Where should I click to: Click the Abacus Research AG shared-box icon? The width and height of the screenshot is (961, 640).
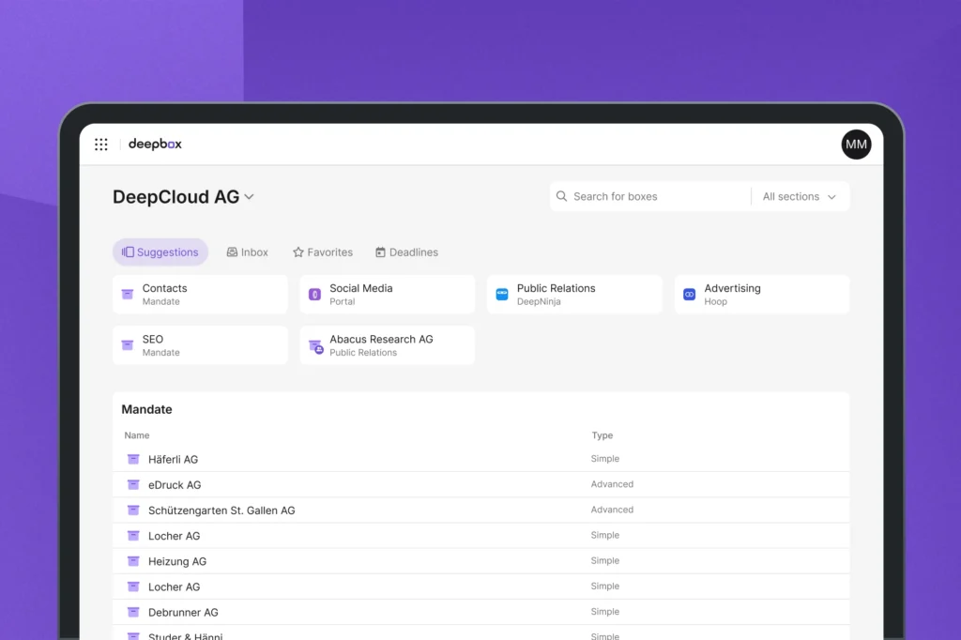[x=315, y=346]
